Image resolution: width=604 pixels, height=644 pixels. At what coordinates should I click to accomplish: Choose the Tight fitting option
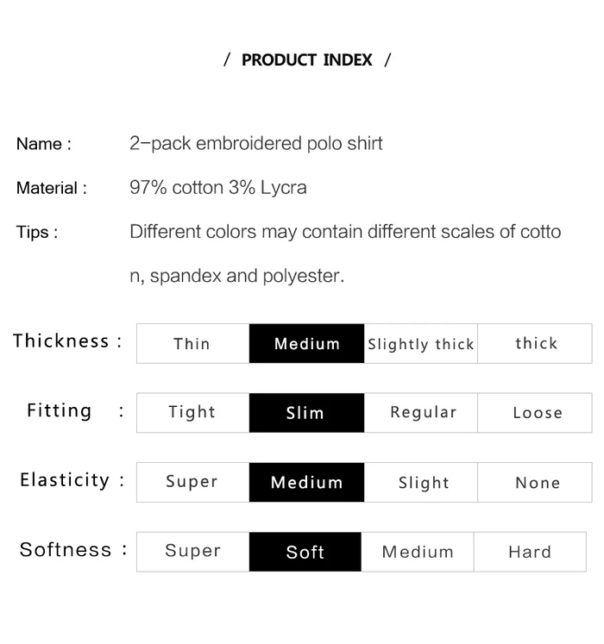coord(192,412)
